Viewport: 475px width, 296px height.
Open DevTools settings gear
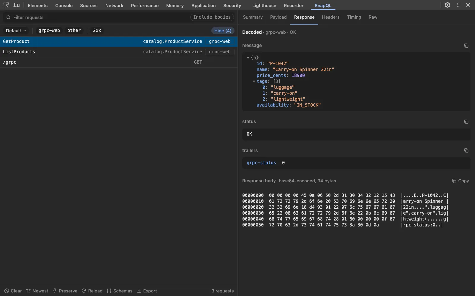447,5
